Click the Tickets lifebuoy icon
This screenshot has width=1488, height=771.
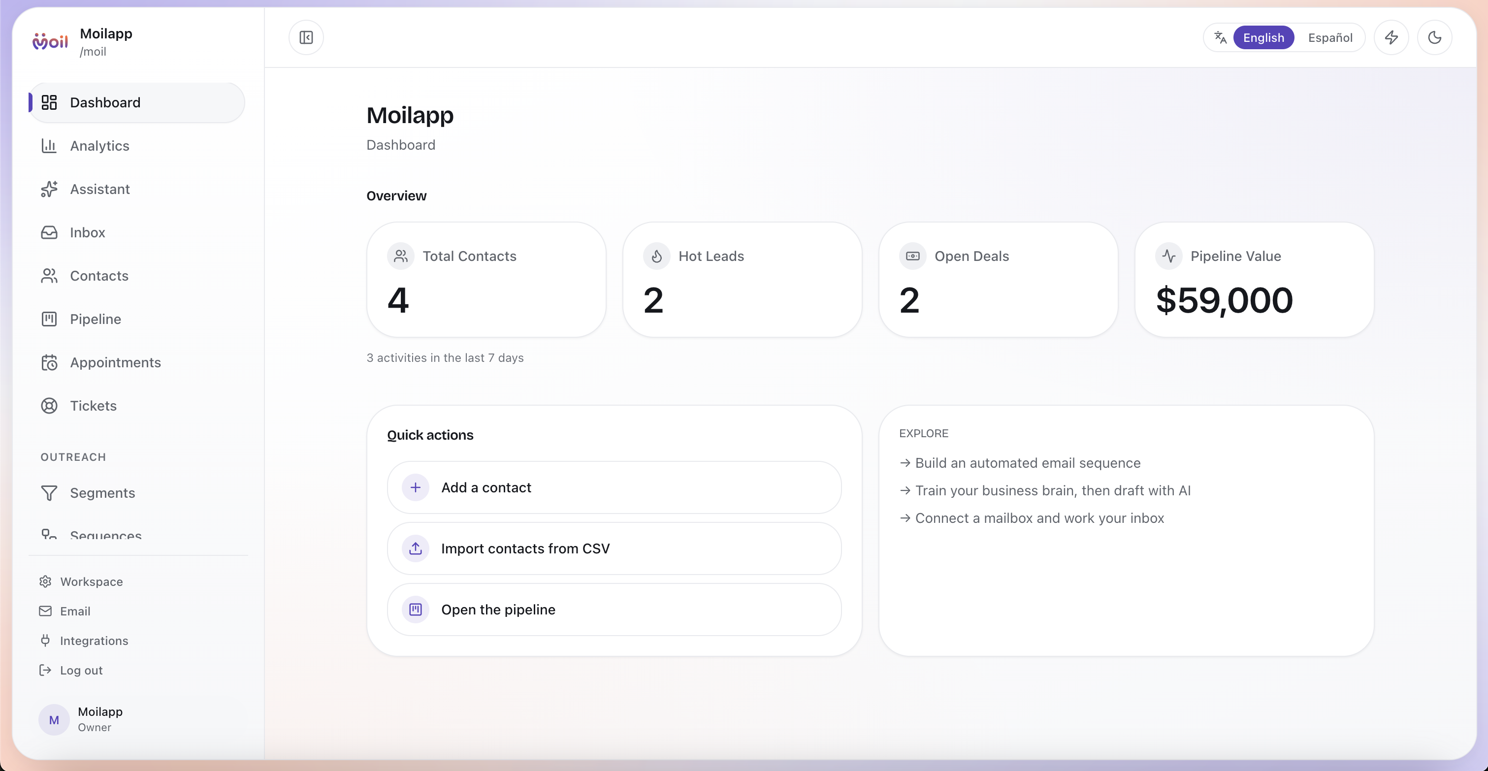coord(49,405)
